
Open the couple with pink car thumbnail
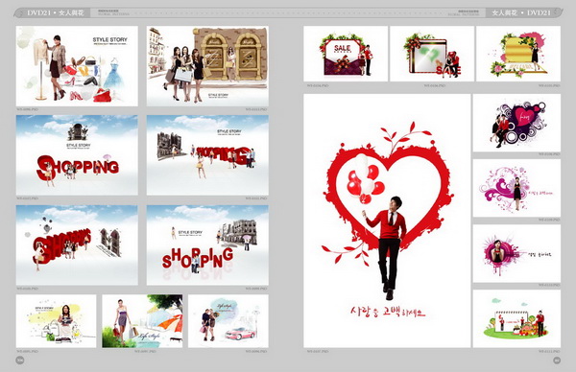pyautogui.click(x=228, y=321)
